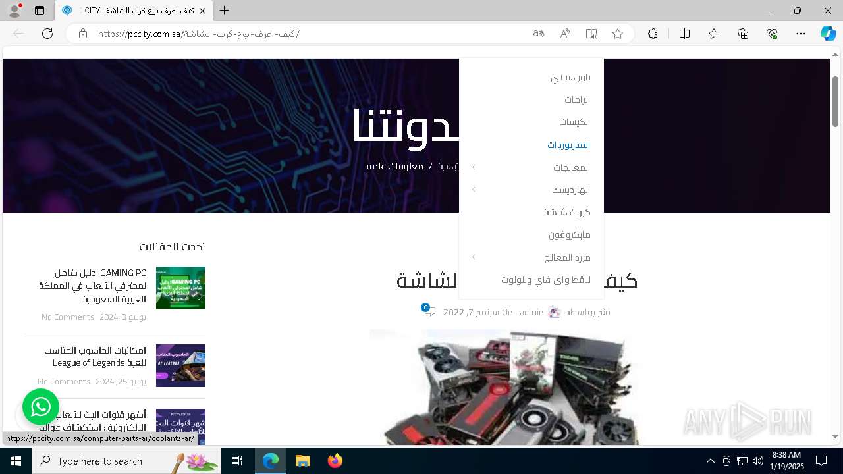This screenshot has width=843, height=474.
Task: Select الرامات menu item
Action: pos(577,99)
